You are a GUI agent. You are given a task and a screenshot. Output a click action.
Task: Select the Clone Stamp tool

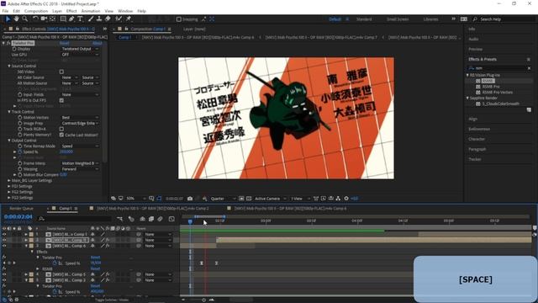(99, 19)
